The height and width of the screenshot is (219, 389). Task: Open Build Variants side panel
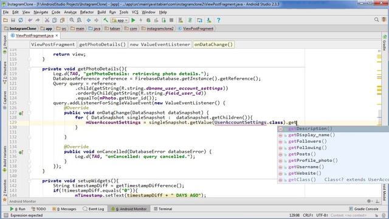tap(5, 159)
